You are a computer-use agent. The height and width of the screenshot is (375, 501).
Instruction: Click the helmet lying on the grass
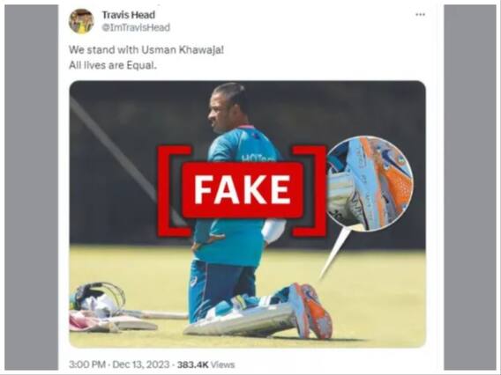(x=97, y=297)
